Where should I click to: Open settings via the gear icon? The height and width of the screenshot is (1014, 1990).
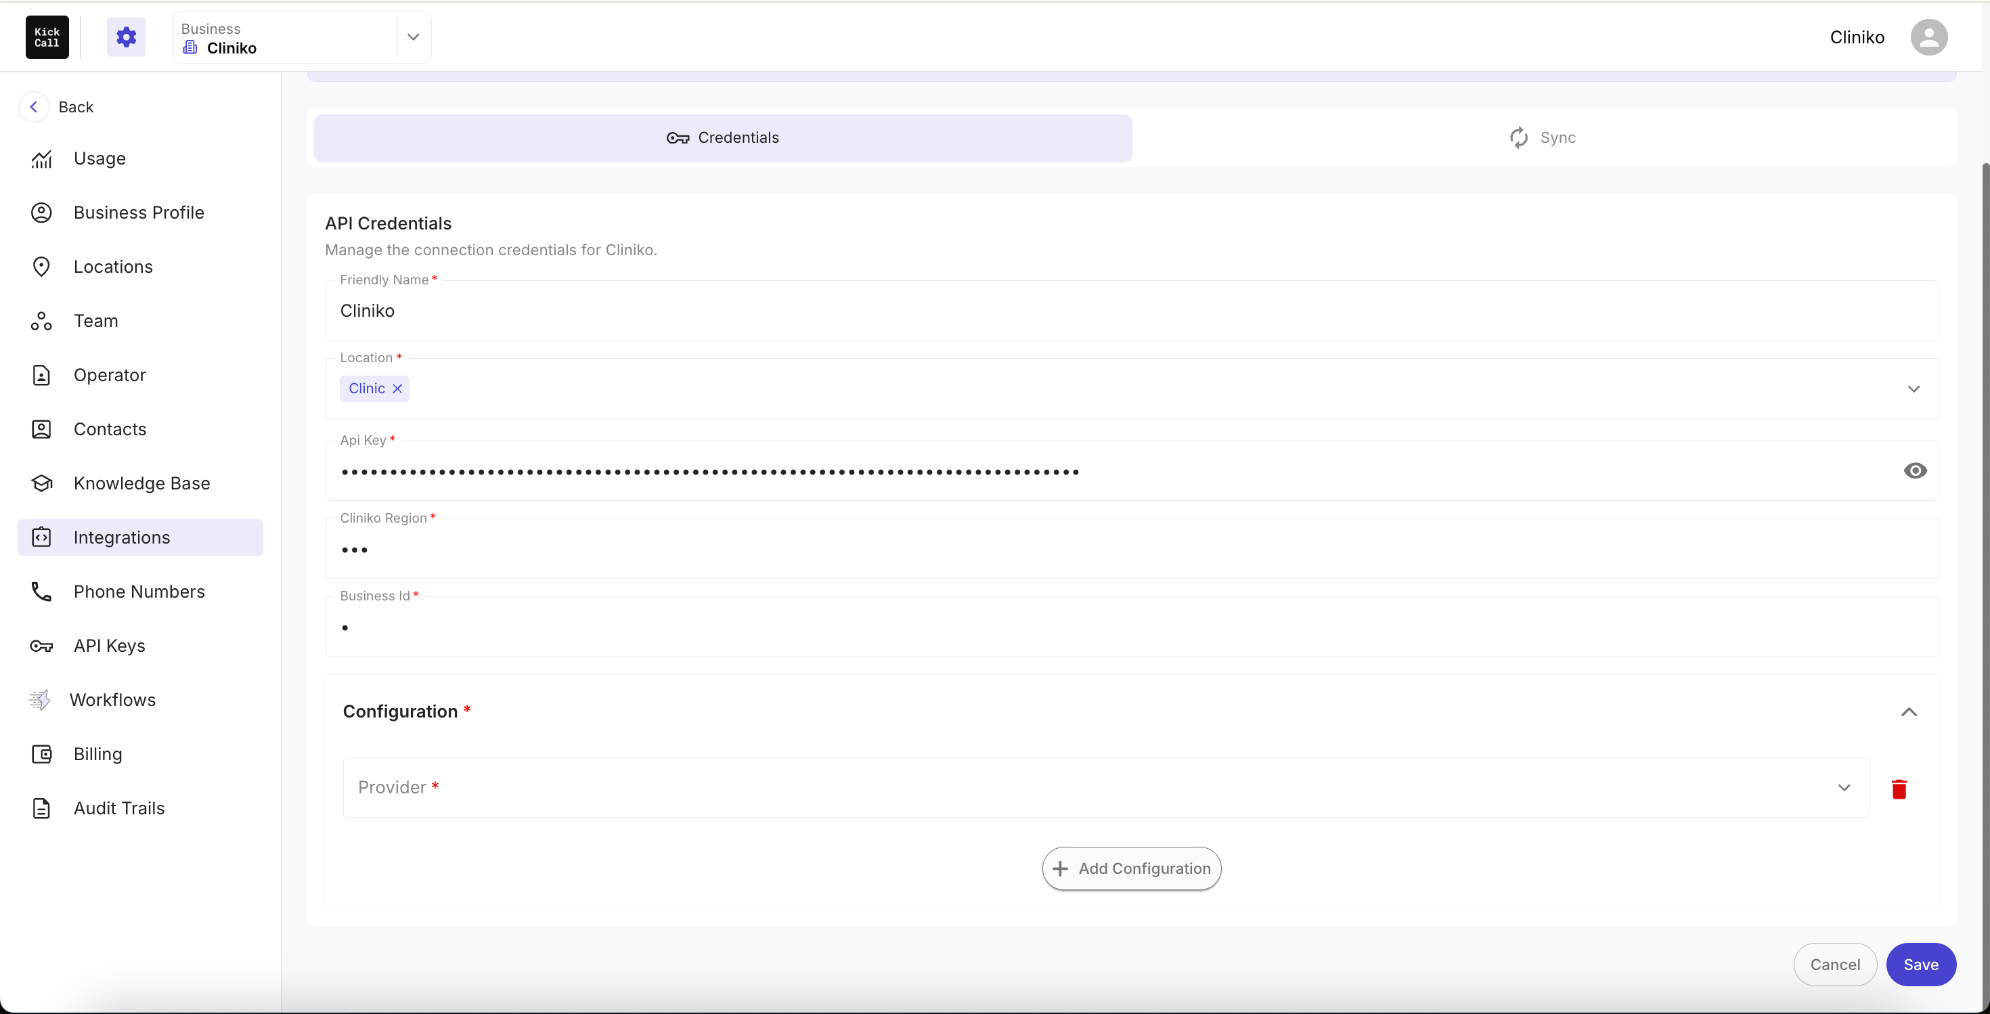click(x=126, y=37)
